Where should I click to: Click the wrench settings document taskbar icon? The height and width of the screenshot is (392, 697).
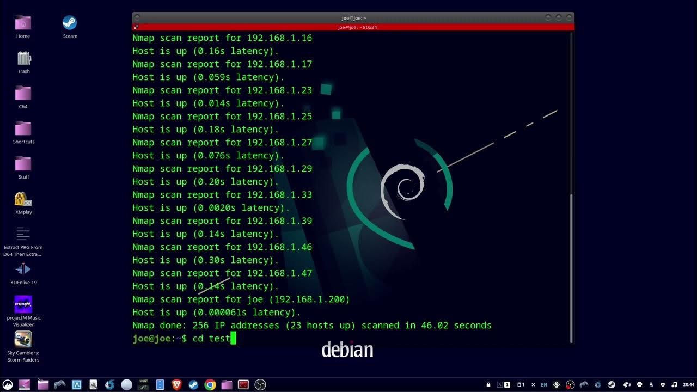pos(94,384)
